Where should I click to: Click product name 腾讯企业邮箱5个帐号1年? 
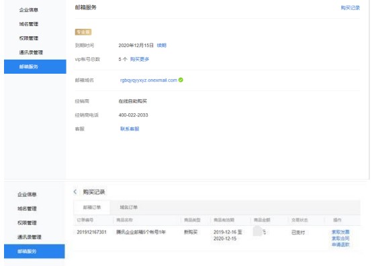141,232
